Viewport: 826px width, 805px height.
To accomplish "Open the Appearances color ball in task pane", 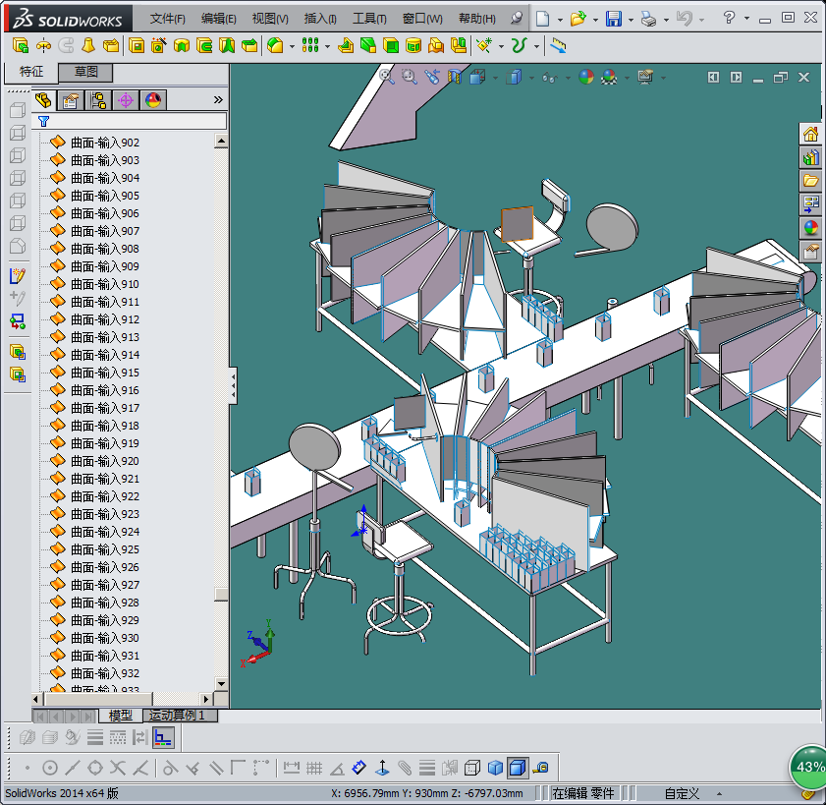I will pos(810,228).
